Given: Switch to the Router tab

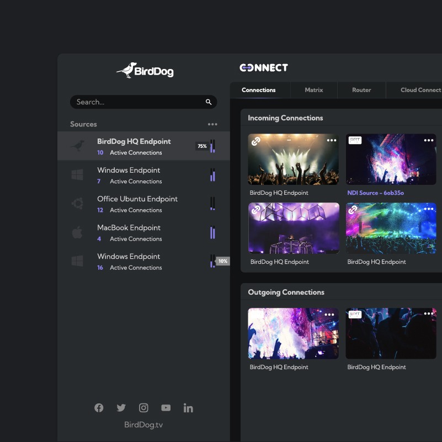Looking at the screenshot, I should click(x=361, y=90).
